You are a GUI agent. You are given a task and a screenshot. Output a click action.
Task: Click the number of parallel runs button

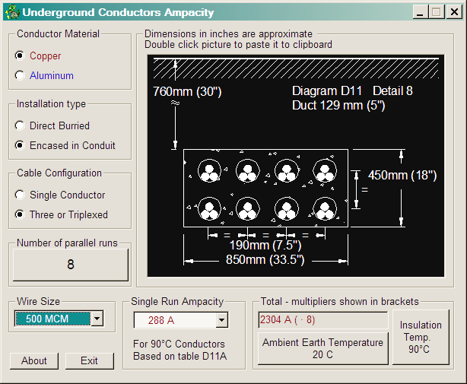click(x=71, y=265)
